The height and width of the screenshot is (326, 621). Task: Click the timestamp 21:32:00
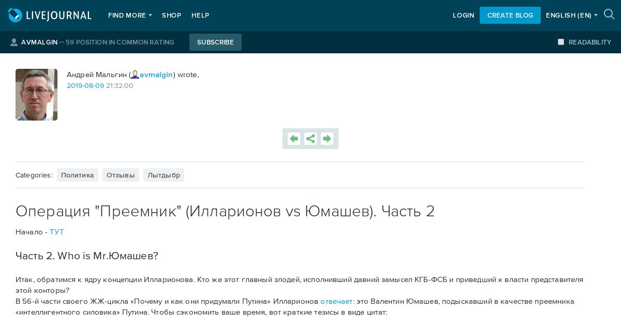pyautogui.click(x=120, y=86)
